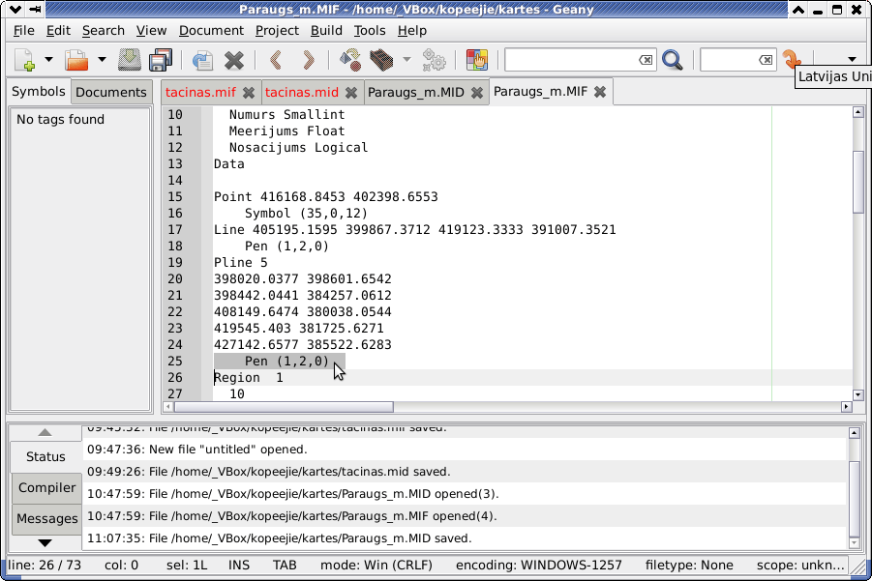This screenshot has height=581, width=872.
Task: Open the color chooser dialog
Action: pos(476,59)
